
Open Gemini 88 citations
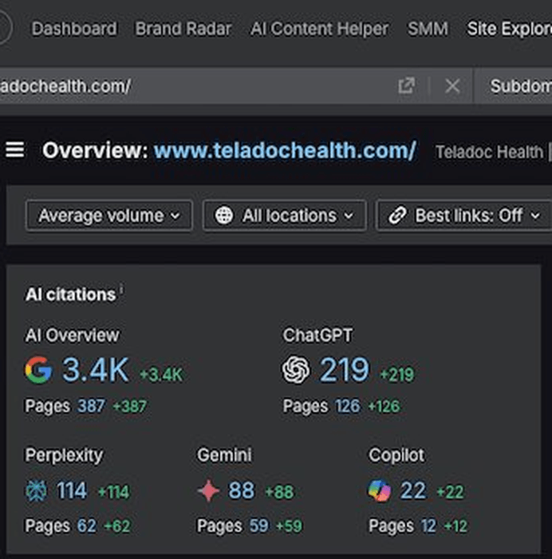[x=242, y=491]
